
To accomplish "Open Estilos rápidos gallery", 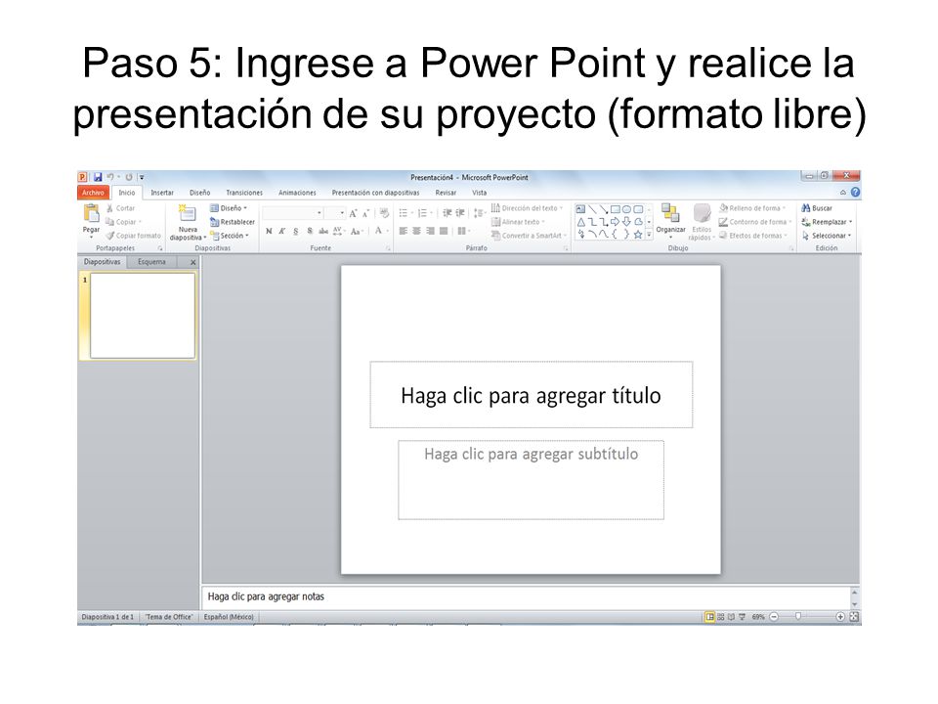I will [702, 223].
